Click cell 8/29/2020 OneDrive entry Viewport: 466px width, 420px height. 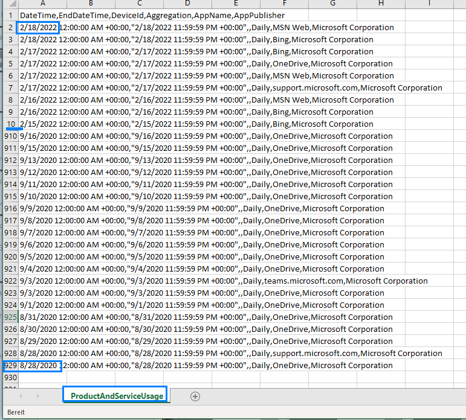pos(206,342)
